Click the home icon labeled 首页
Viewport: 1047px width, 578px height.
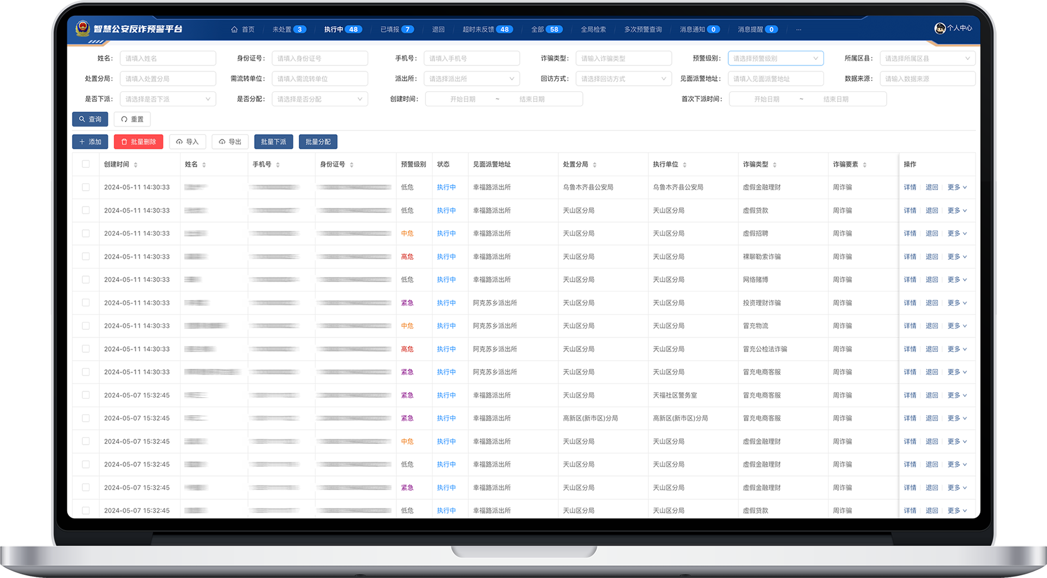(x=234, y=29)
